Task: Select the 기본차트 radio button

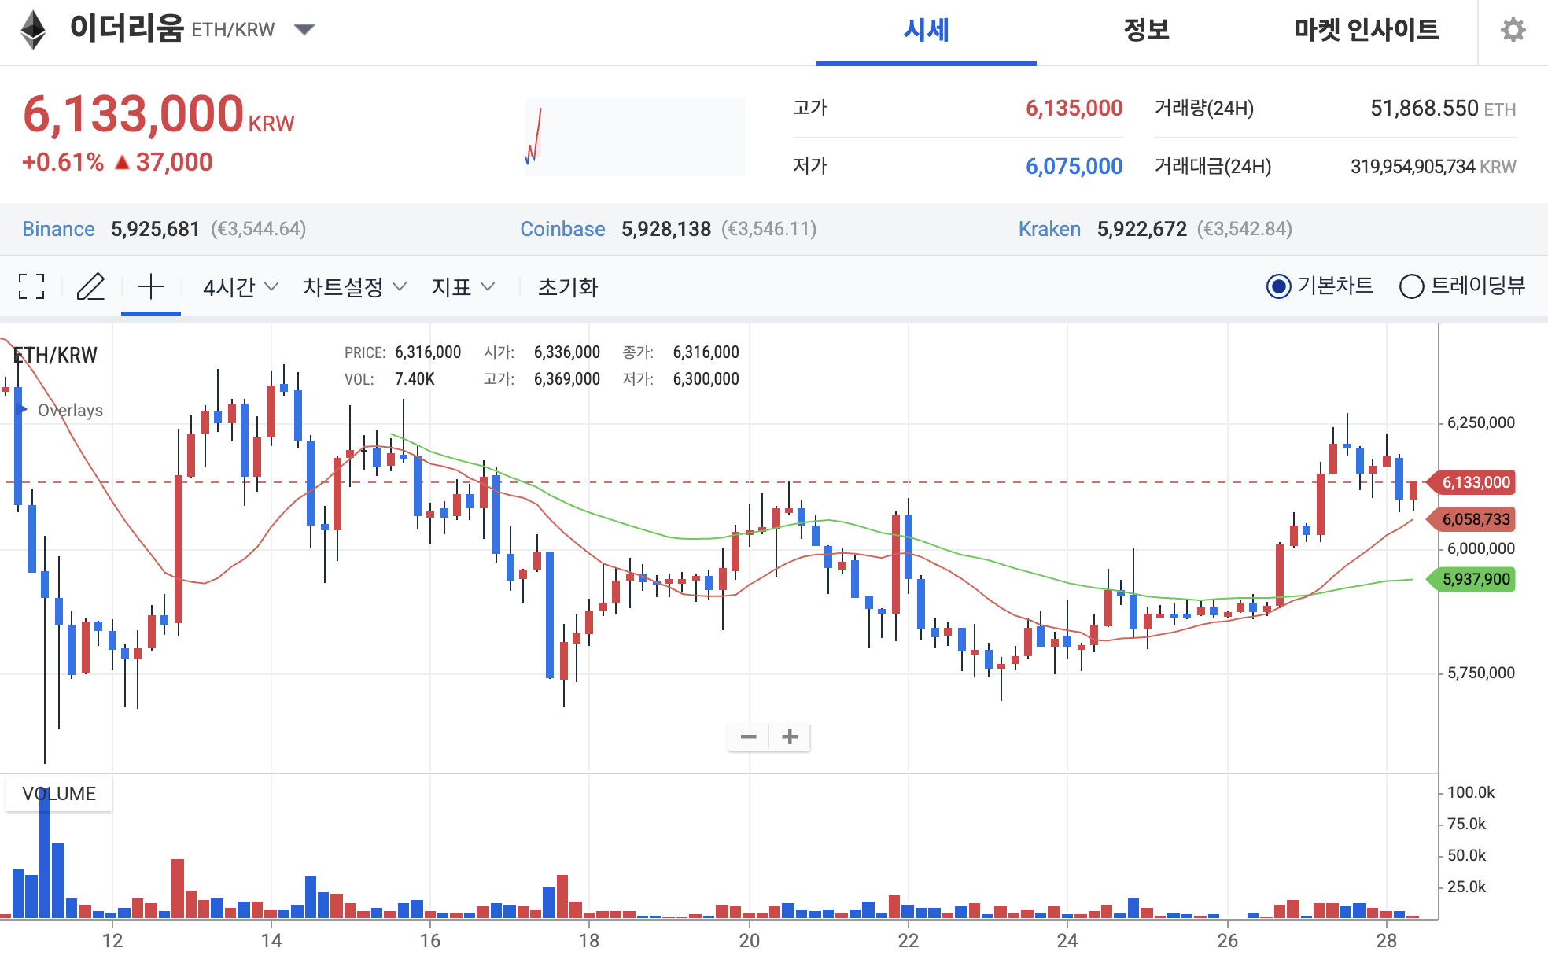Action: (x=1278, y=286)
